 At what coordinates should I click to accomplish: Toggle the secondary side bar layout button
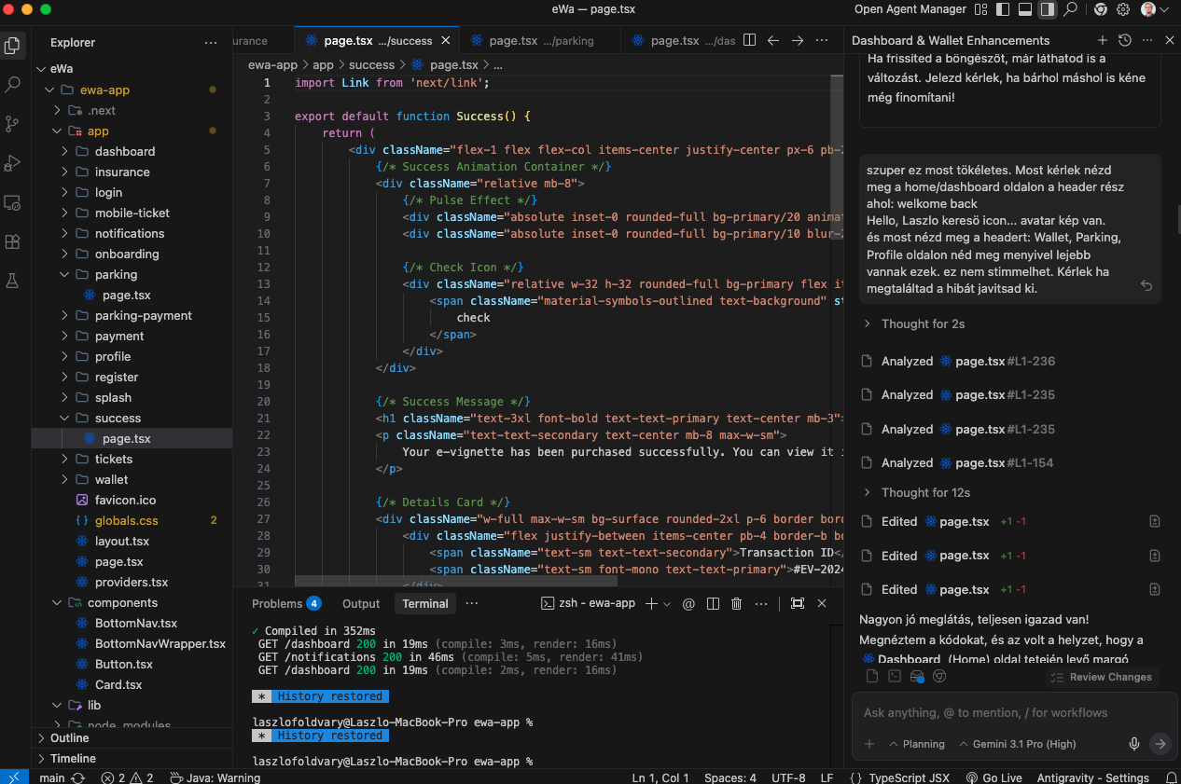[1047, 9]
